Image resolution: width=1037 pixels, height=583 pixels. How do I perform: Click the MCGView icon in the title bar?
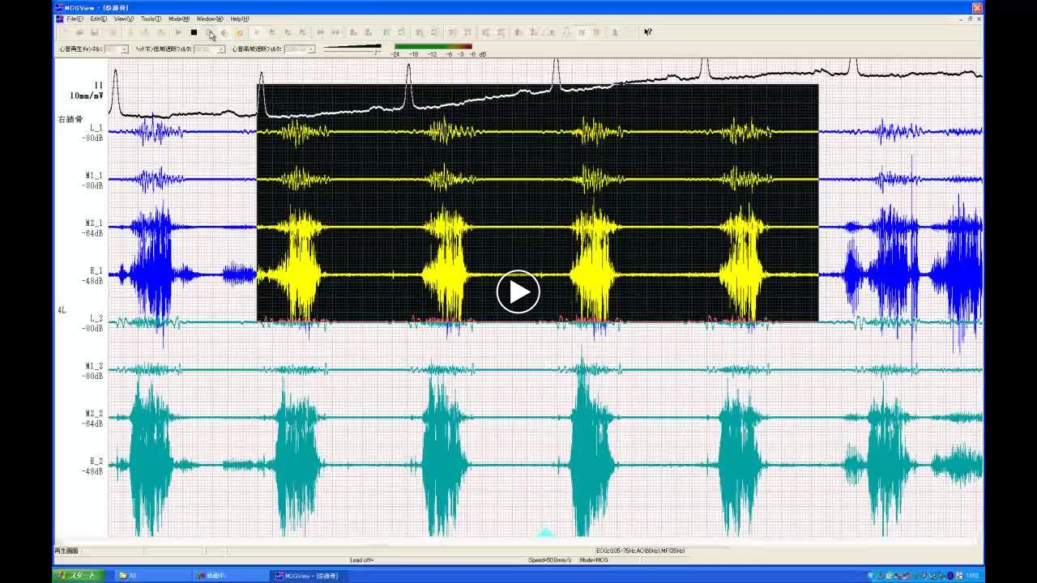pos(60,8)
